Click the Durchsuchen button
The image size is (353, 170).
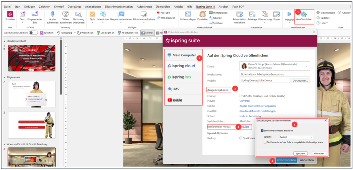coord(301,80)
